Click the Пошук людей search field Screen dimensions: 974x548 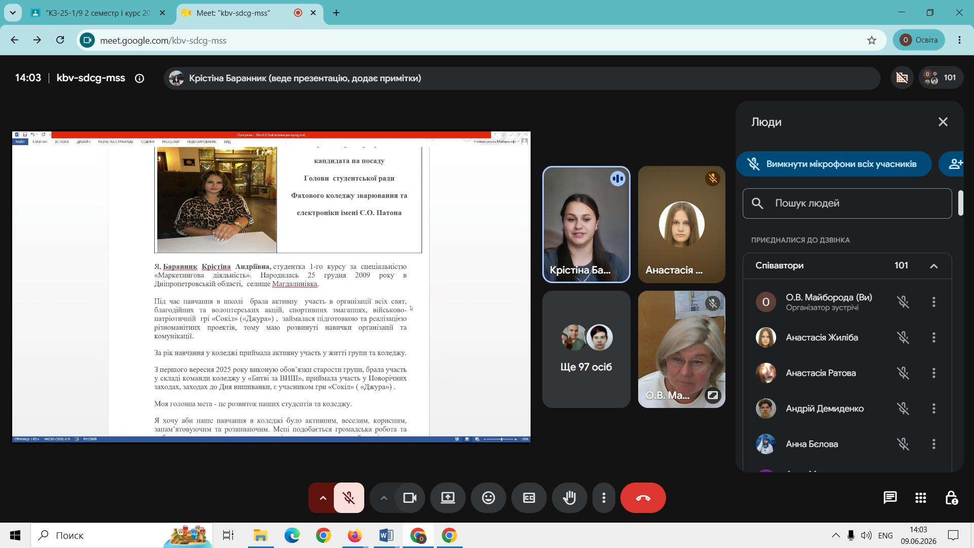click(847, 203)
